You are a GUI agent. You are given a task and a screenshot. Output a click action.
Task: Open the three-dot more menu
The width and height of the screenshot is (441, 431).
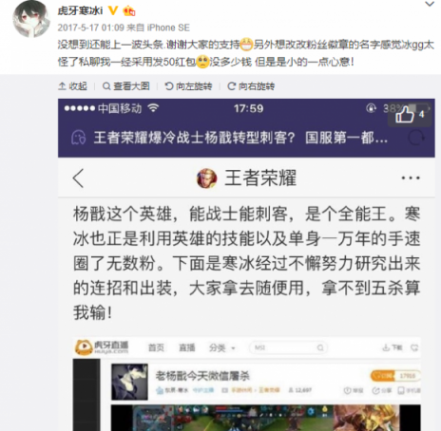coord(411,178)
